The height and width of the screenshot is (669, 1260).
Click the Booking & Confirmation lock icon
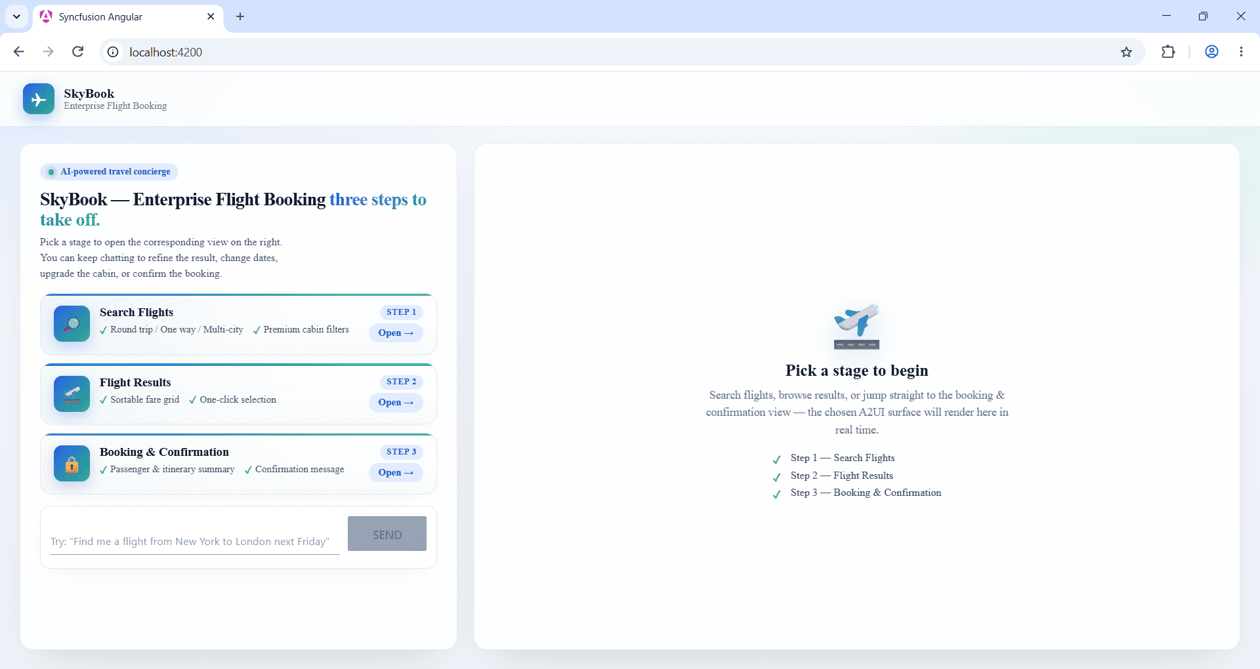72,464
